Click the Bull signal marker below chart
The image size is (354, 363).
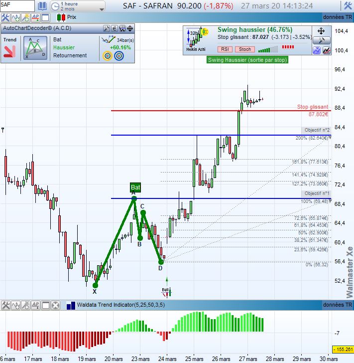[x=167, y=292]
